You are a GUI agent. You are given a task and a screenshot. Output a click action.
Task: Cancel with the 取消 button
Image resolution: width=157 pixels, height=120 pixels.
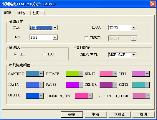tap(96, 114)
